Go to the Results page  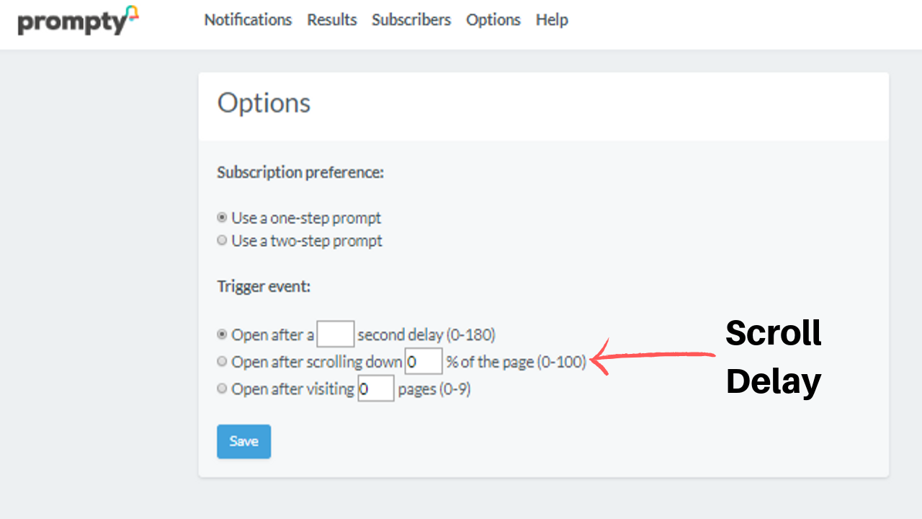pyautogui.click(x=331, y=20)
